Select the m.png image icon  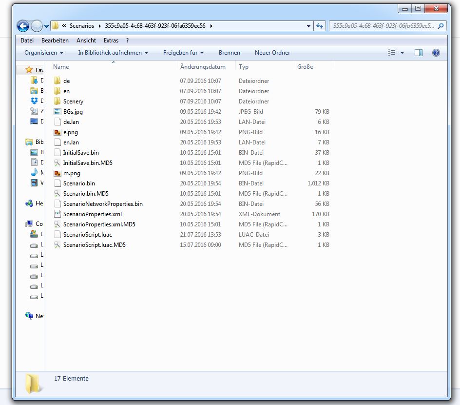click(x=57, y=173)
